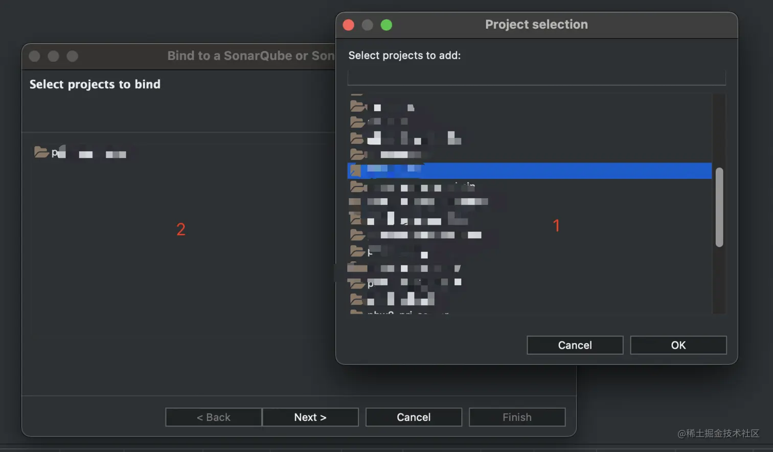773x452 pixels.
Task: Click the OK button in Project selection
Action: [x=678, y=345]
